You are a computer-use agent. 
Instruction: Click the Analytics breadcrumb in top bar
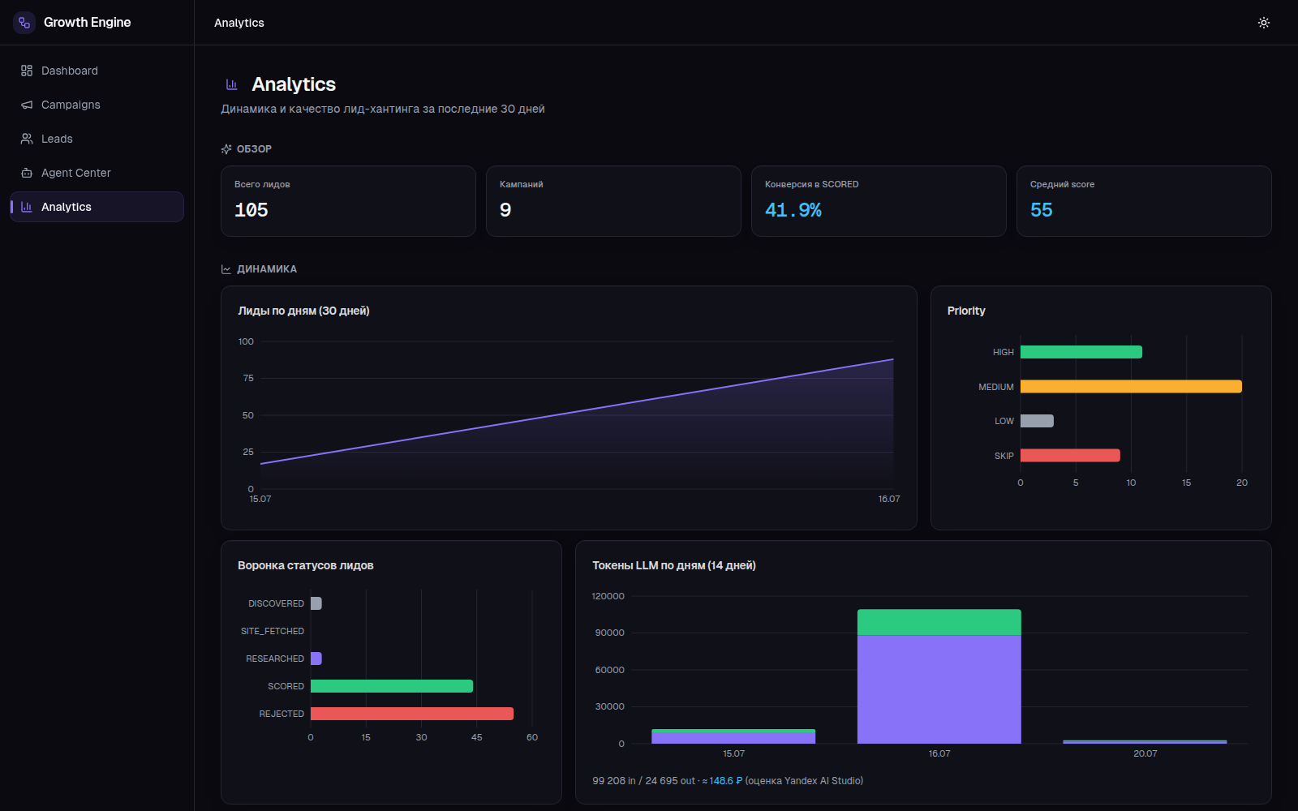point(239,23)
